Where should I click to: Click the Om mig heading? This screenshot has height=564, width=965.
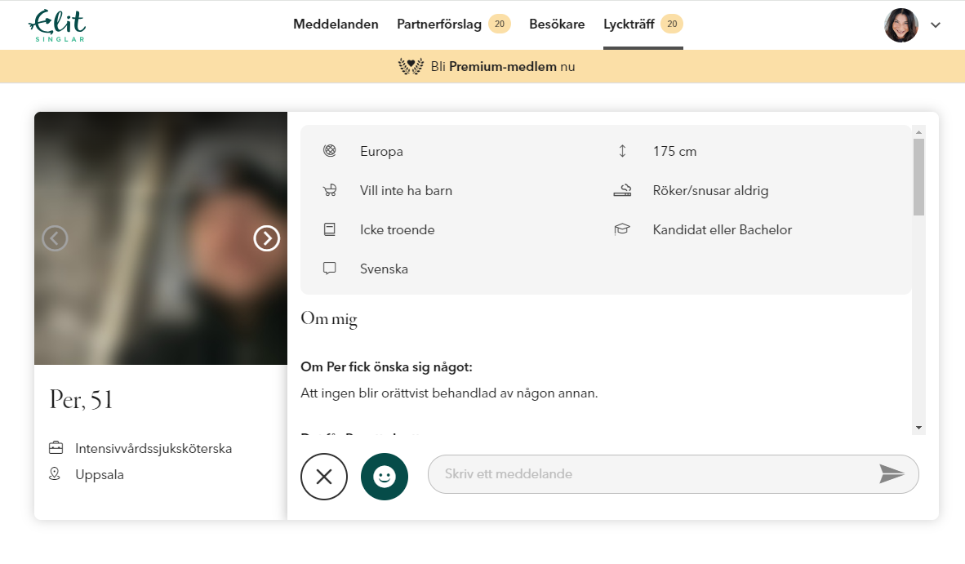pyautogui.click(x=329, y=318)
